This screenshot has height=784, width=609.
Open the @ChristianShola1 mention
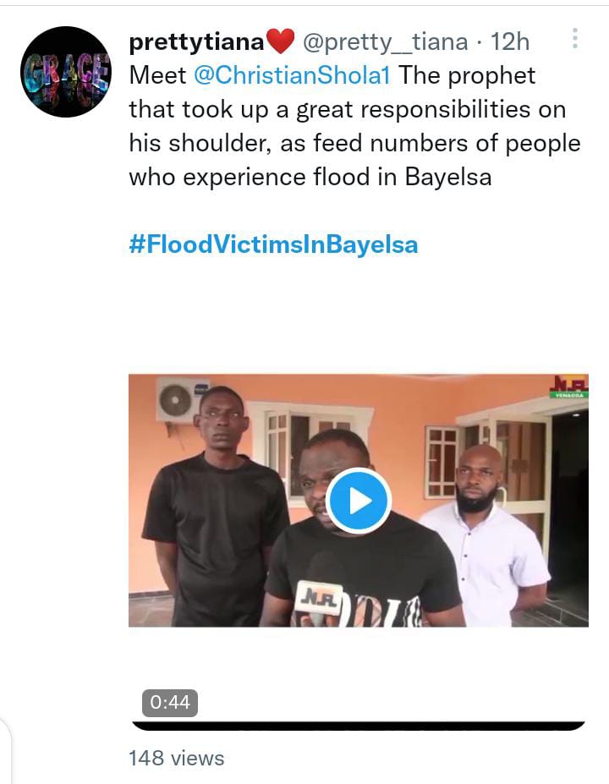coord(293,75)
